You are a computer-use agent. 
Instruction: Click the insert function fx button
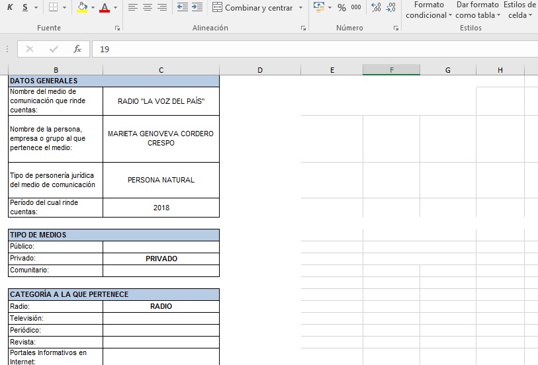(x=77, y=49)
